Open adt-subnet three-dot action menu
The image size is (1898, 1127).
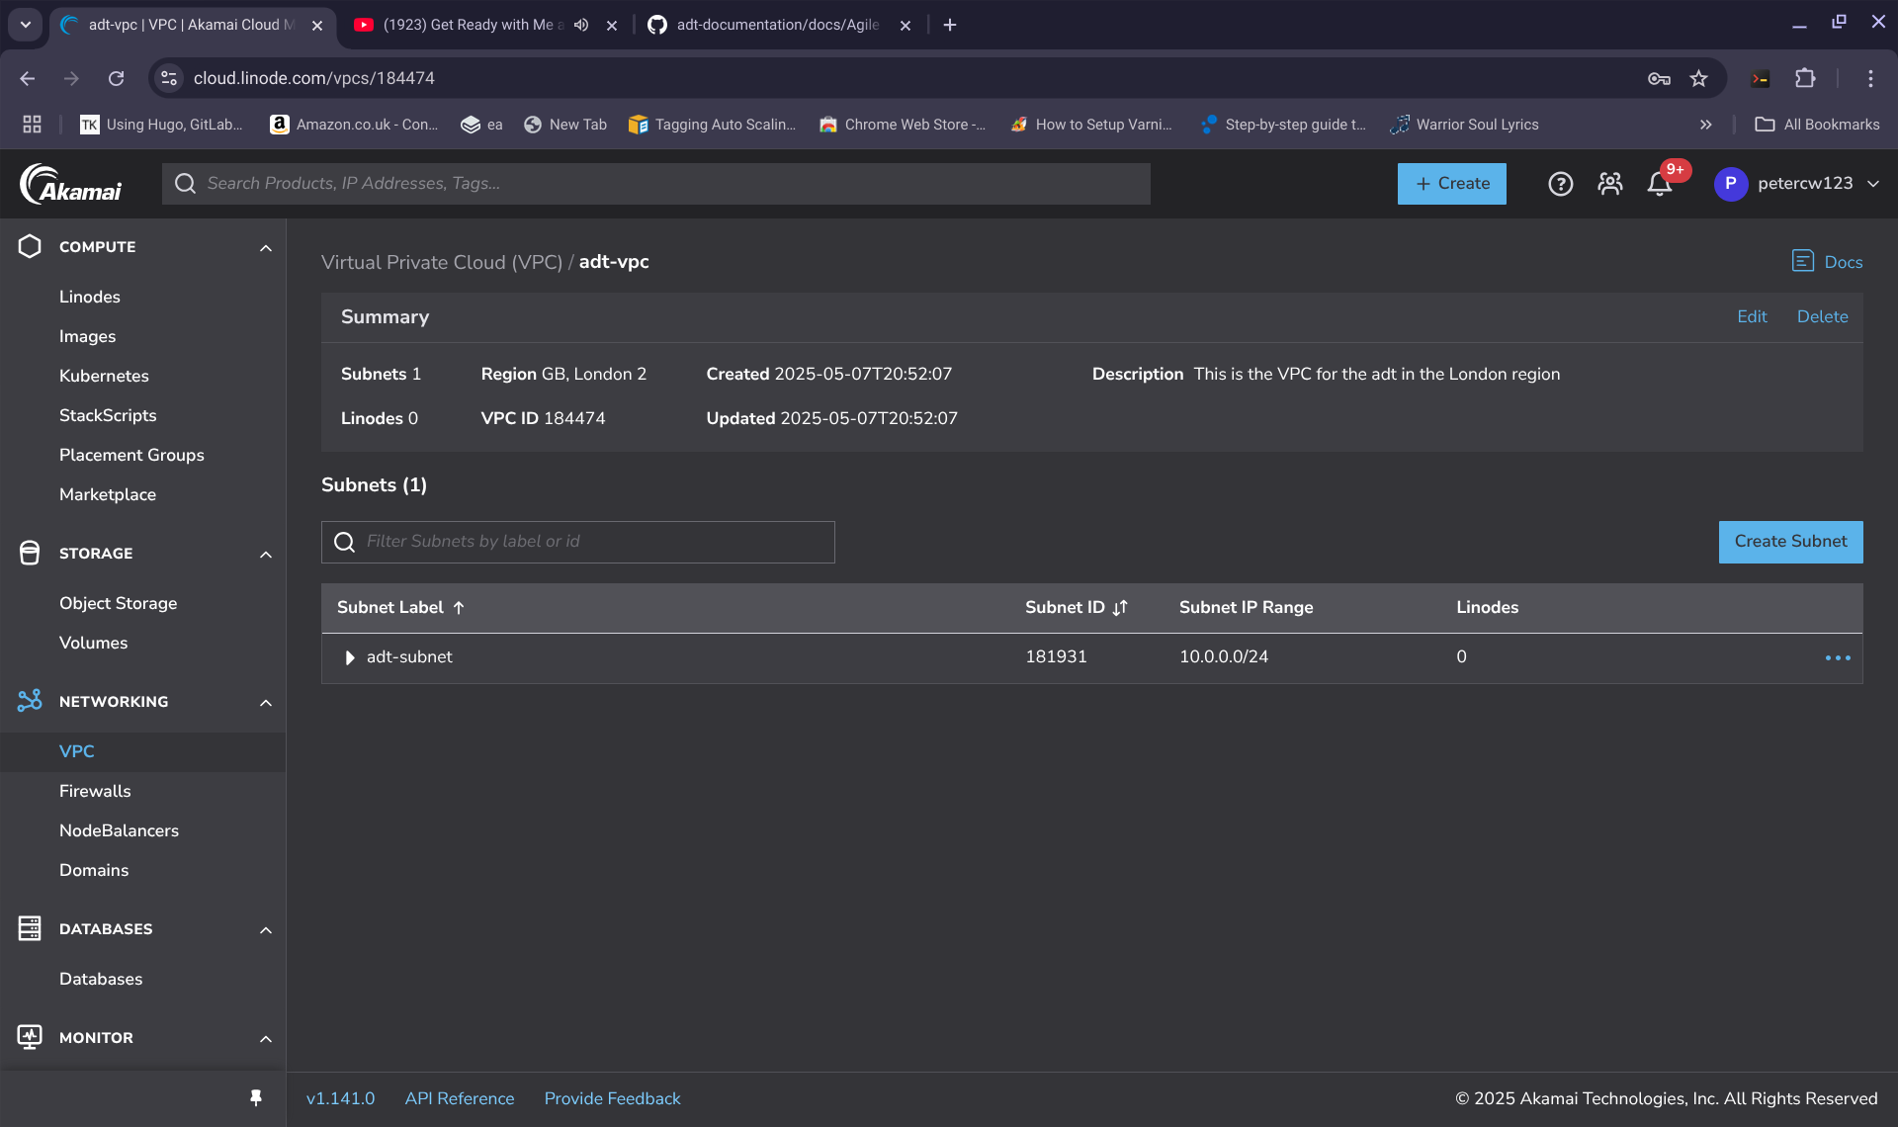click(x=1837, y=657)
